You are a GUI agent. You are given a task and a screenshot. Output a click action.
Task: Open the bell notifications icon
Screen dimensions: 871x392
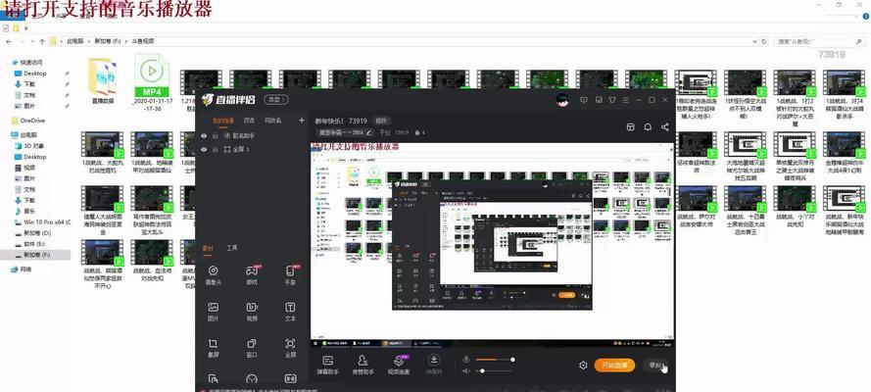[648, 127]
